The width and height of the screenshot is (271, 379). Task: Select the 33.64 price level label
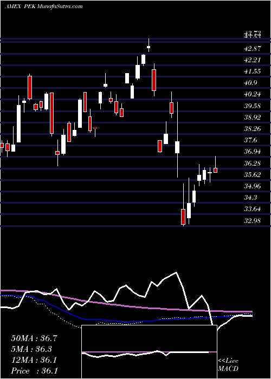click(253, 209)
